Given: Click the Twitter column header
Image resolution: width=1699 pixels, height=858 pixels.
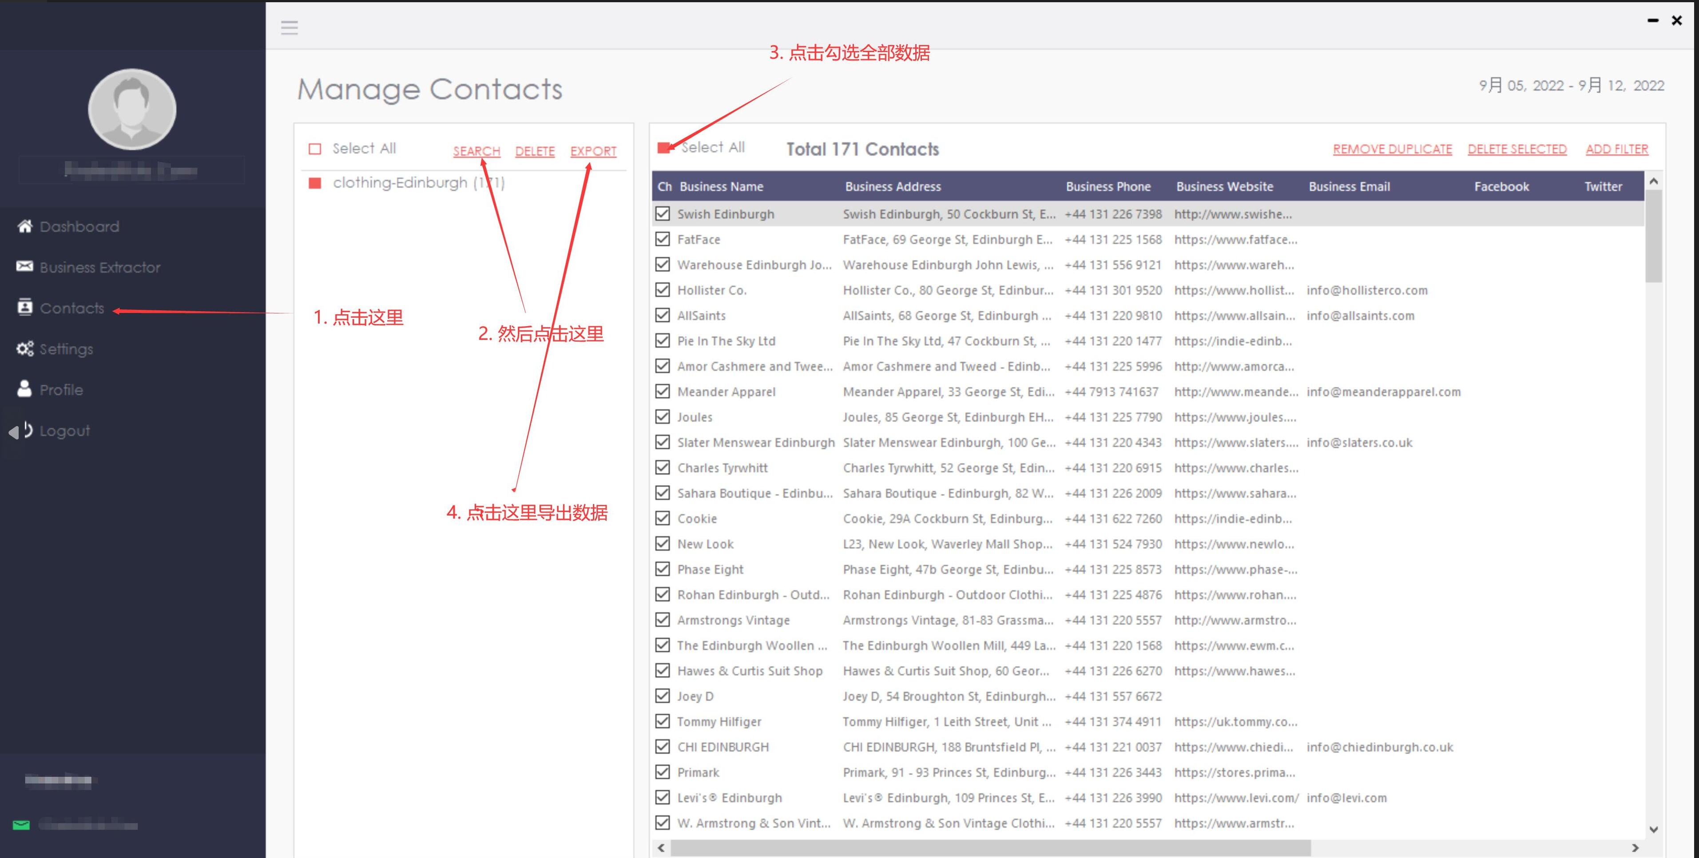Looking at the screenshot, I should pyautogui.click(x=1604, y=186).
